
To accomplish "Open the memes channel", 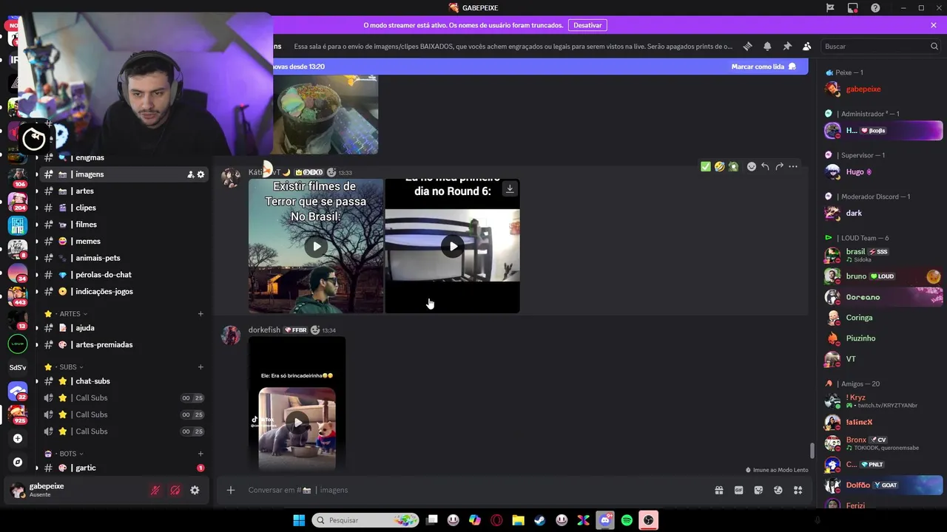I will click(x=124, y=241).
